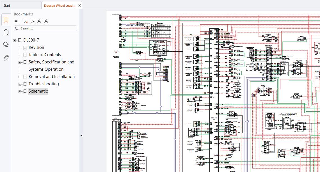
Task: Open the Pages thumbnails panel icon
Action: click(6, 32)
